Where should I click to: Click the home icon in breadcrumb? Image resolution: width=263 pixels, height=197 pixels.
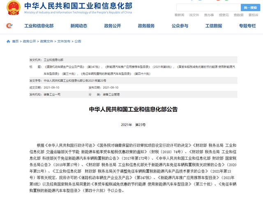9,41
